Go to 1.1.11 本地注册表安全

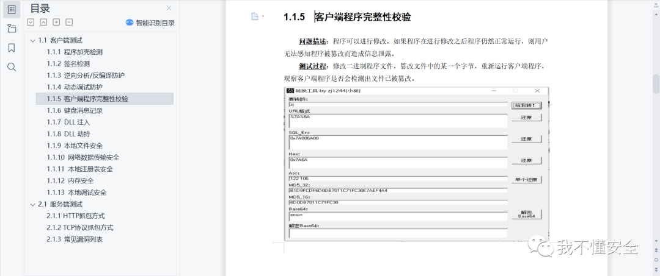coord(79,169)
